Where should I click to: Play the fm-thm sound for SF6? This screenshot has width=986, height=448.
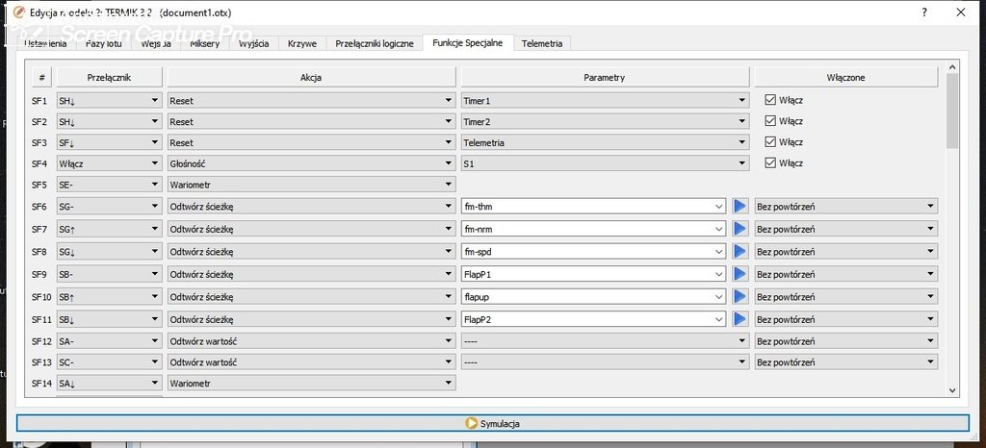coord(739,206)
